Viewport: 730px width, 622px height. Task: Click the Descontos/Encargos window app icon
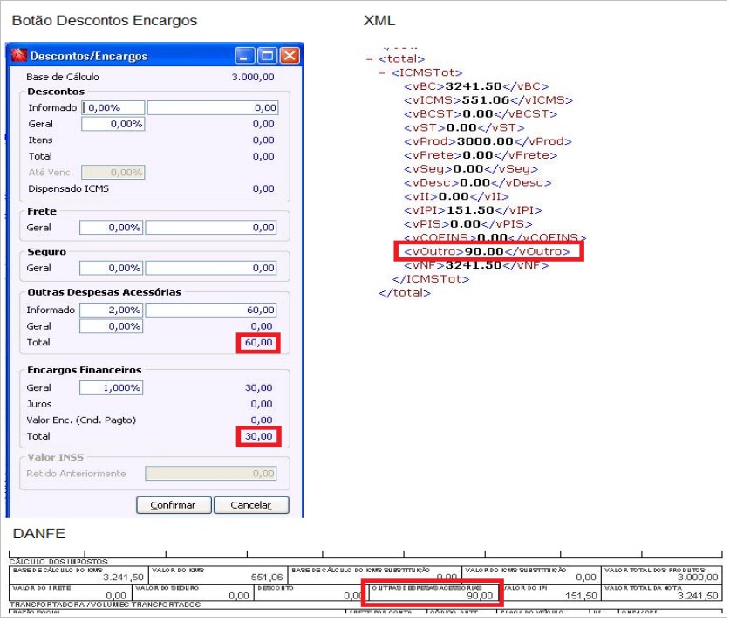tap(19, 56)
